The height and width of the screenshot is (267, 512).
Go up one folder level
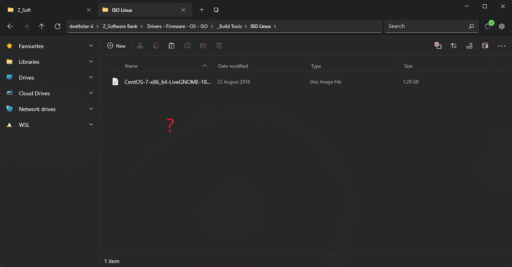tap(42, 26)
